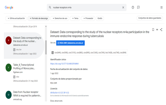Open the help question mark icon
The width and height of the screenshot is (166, 105).
click(x=133, y=7)
